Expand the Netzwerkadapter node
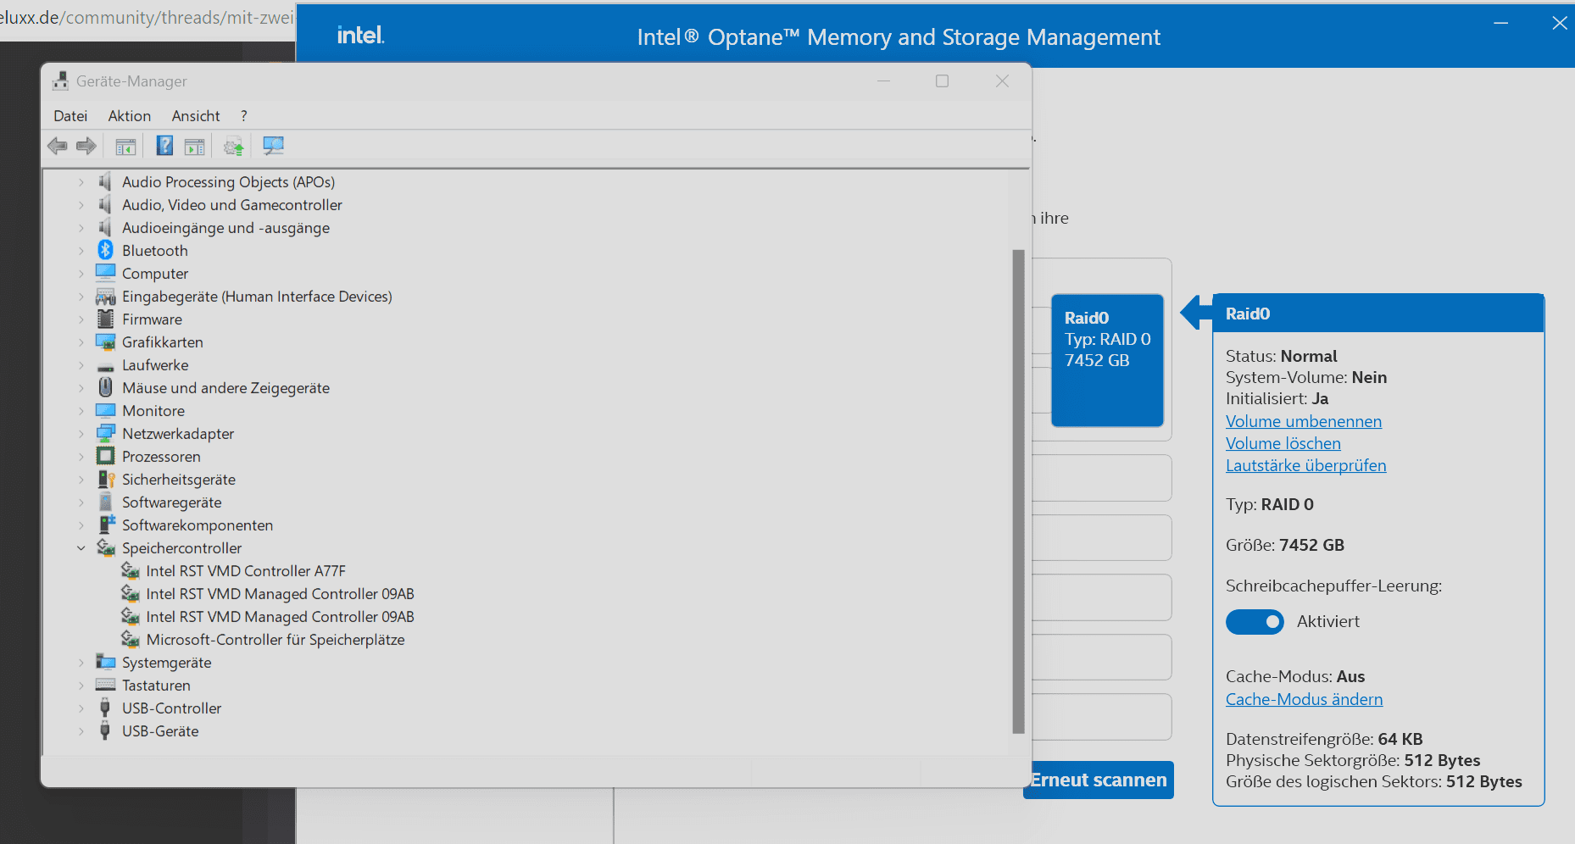1575x844 pixels. [x=81, y=434]
